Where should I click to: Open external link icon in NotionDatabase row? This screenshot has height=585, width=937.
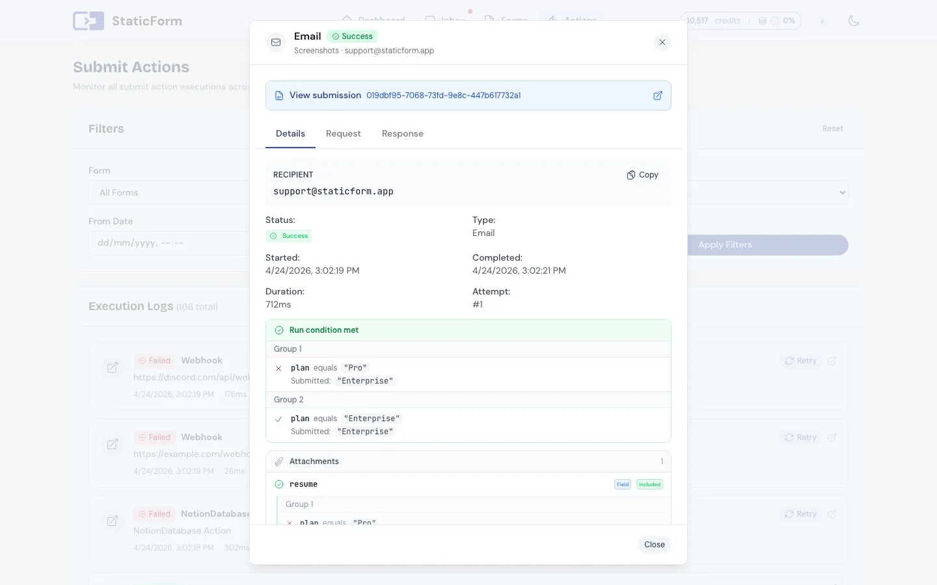click(x=832, y=514)
